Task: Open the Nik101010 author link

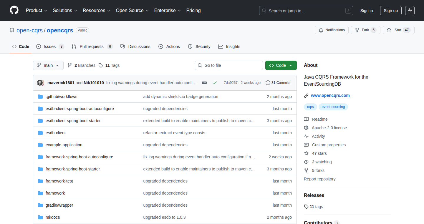Action: (94, 83)
